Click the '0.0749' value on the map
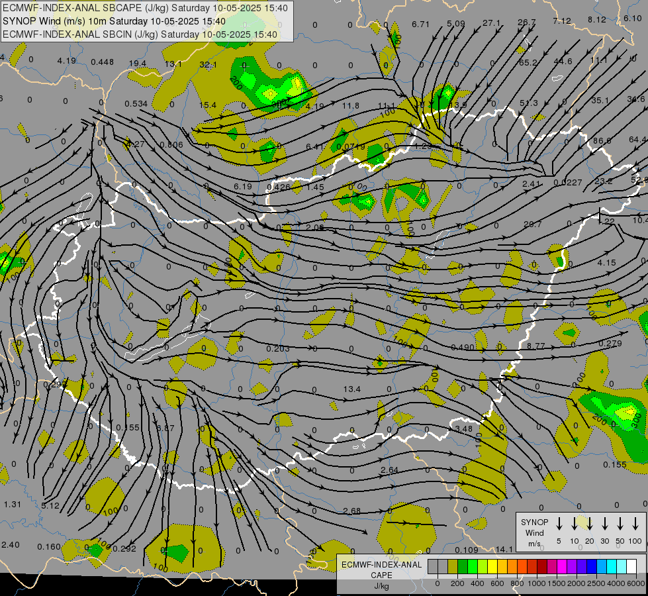The height and width of the screenshot is (596, 648). (350, 147)
